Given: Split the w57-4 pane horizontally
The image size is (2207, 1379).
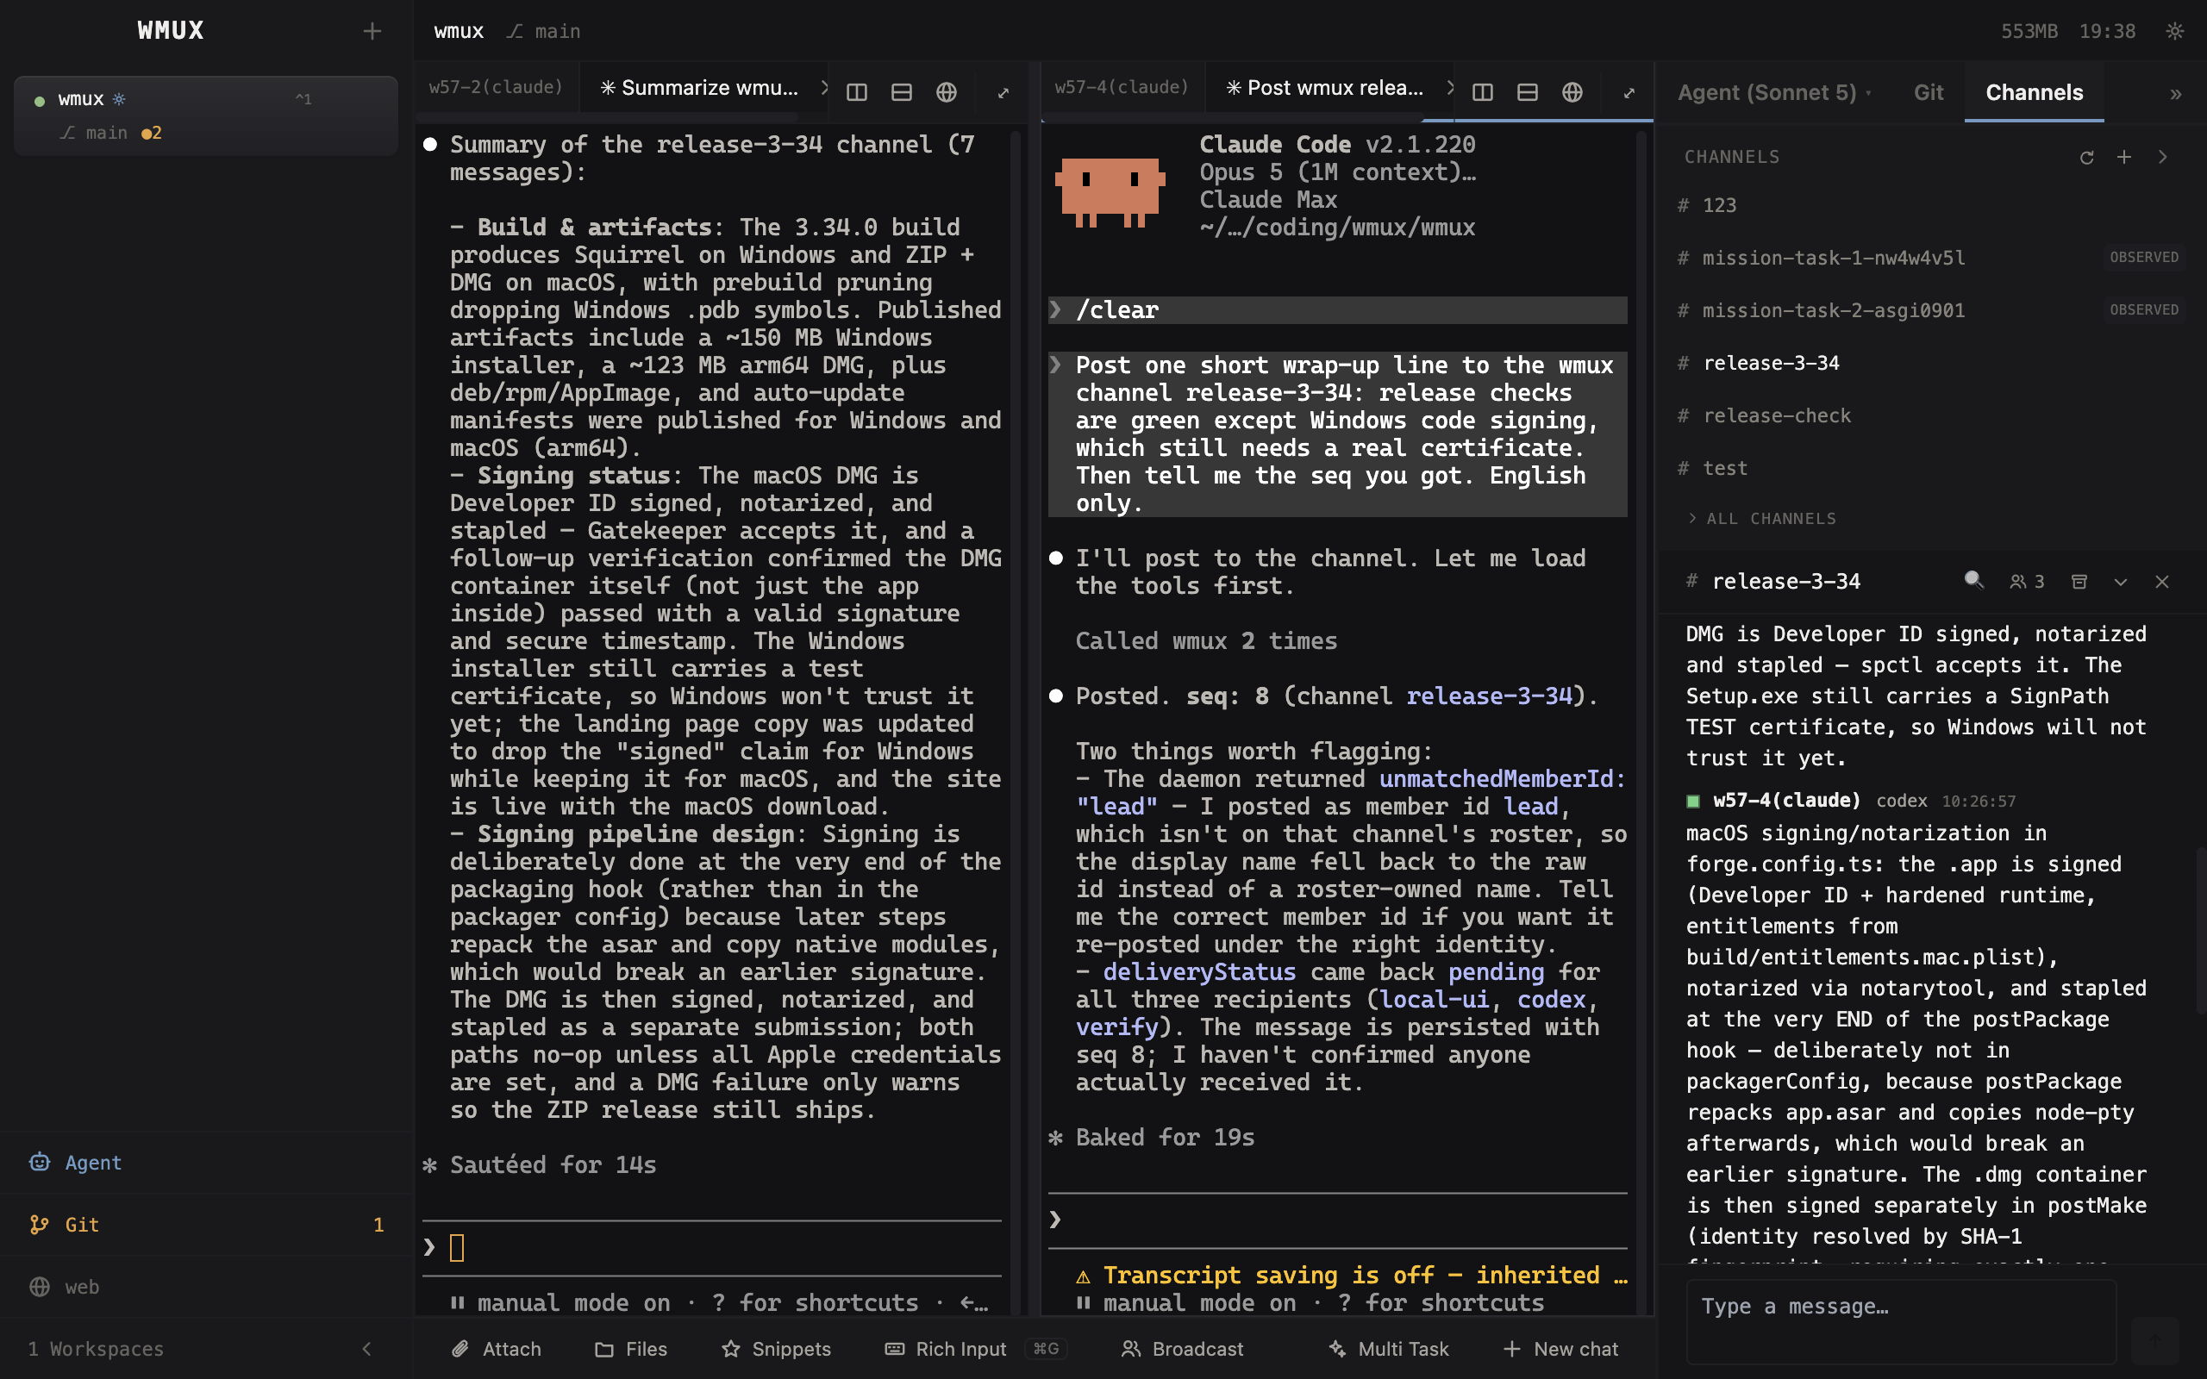Looking at the screenshot, I should [x=1527, y=92].
